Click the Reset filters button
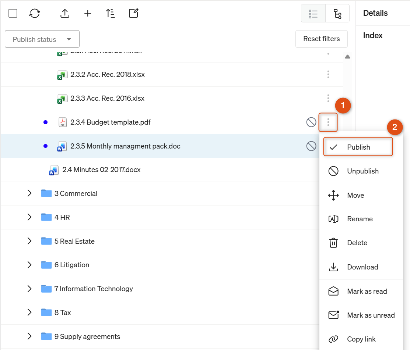Image resolution: width=410 pixels, height=350 pixels. point(321,39)
